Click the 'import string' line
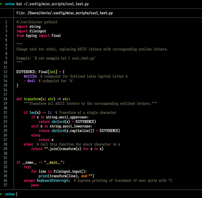The height and width of the screenshot is (198, 202). click(x=28, y=27)
